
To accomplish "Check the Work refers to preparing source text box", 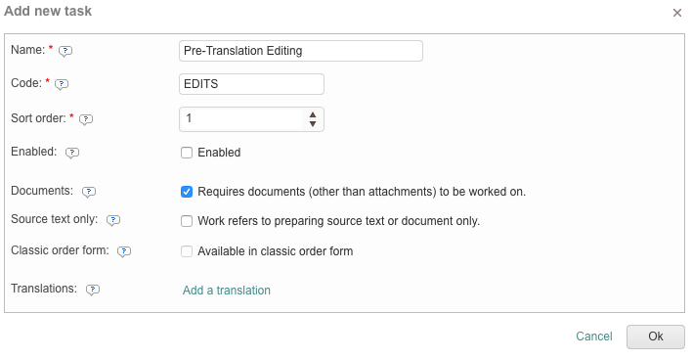I will [187, 221].
